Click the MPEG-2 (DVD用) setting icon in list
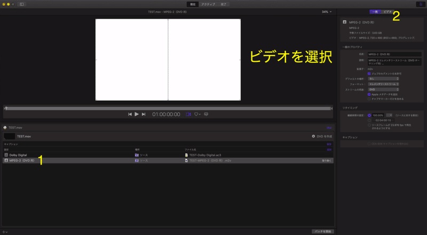 point(6,160)
